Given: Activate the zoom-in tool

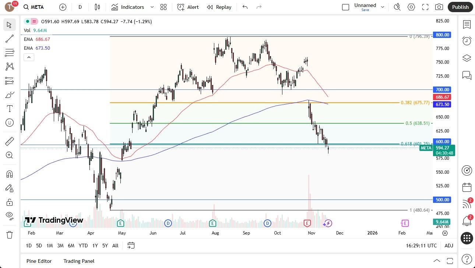Looking at the screenshot, I should point(9,155).
